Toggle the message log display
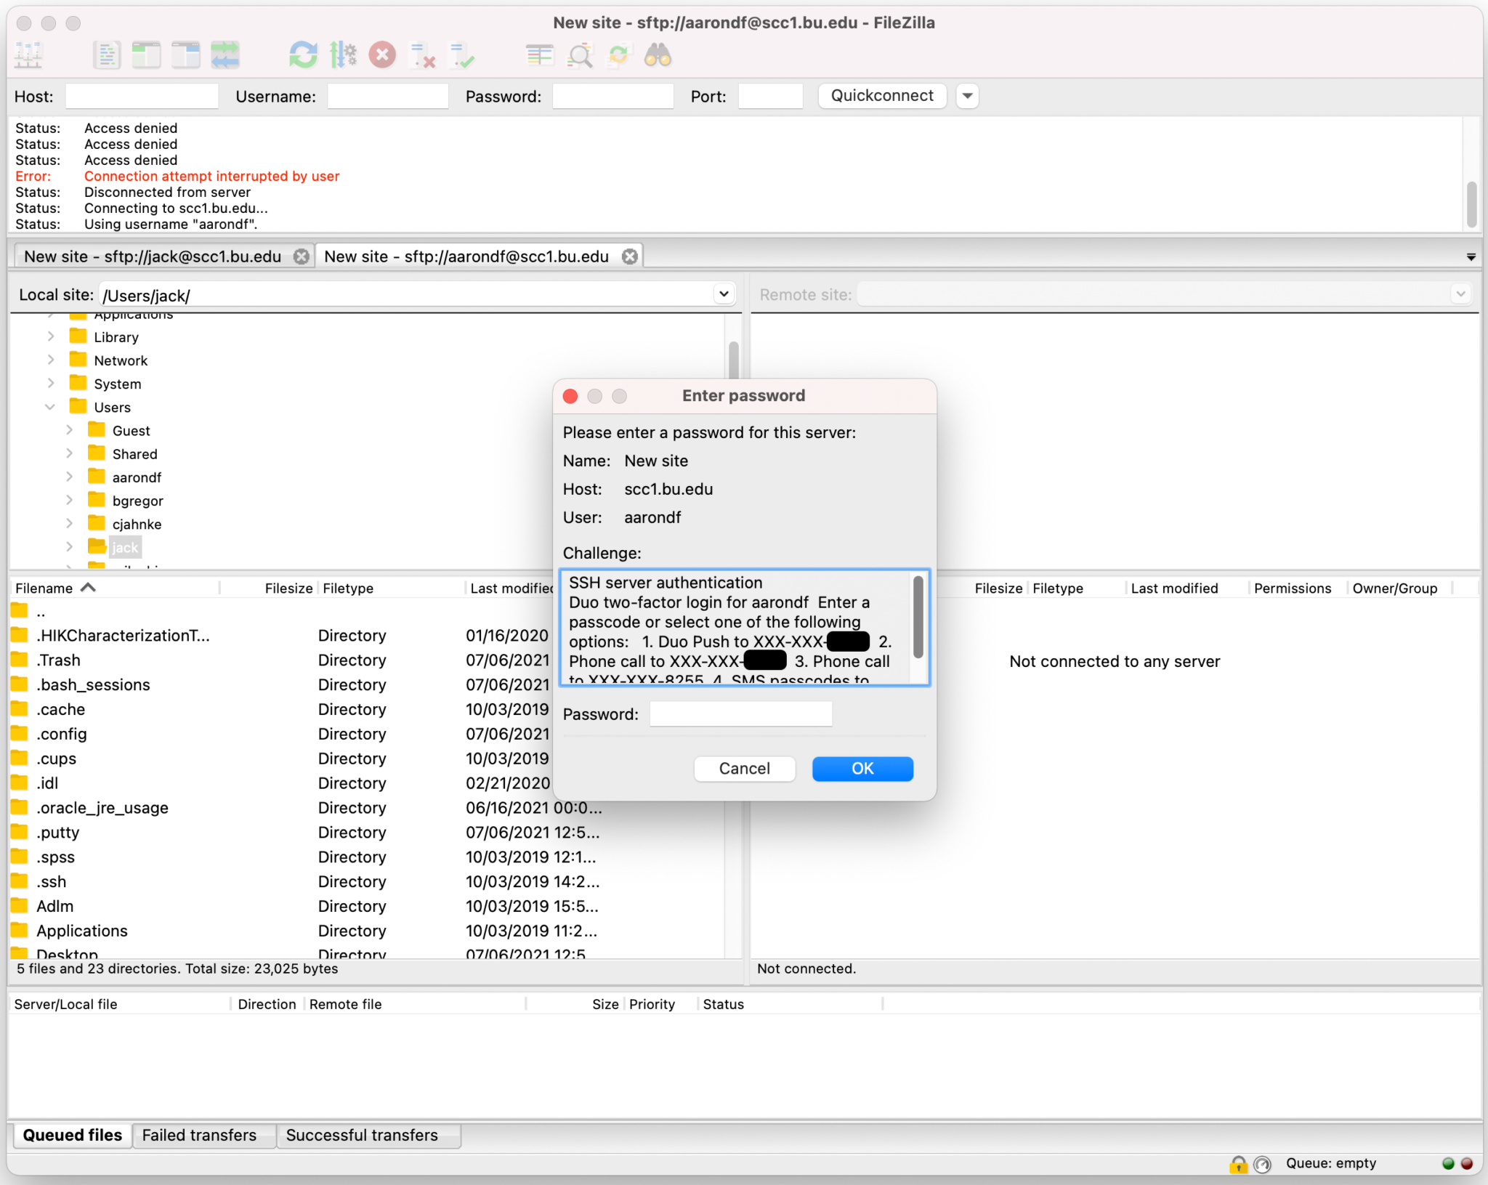The height and width of the screenshot is (1185, 1488). tap(107, 54)
